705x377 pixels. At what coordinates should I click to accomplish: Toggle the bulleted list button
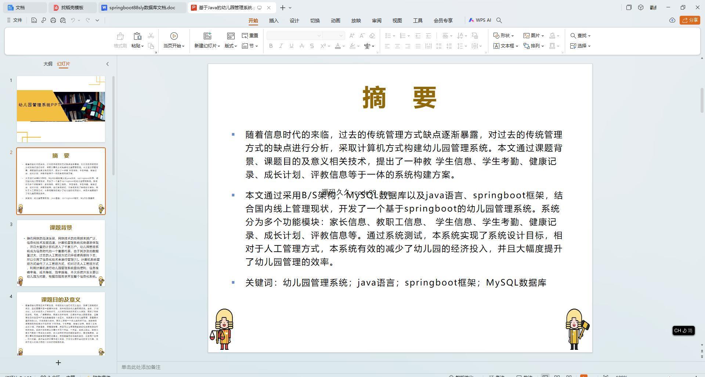388,36
